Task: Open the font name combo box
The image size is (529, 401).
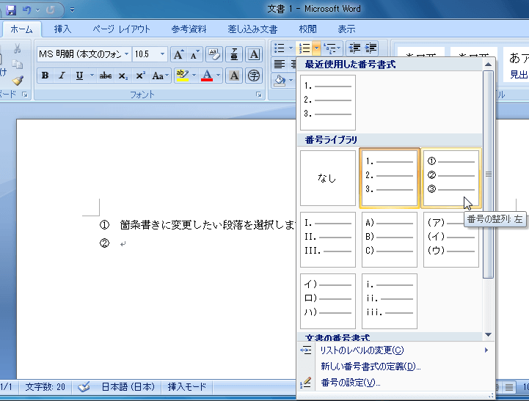Action: [x=84, y=54]
